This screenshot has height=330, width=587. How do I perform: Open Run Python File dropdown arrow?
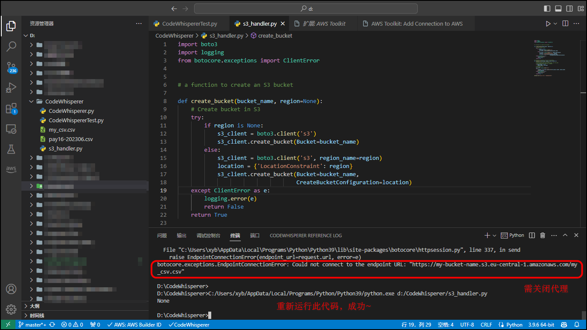(556, 24)
